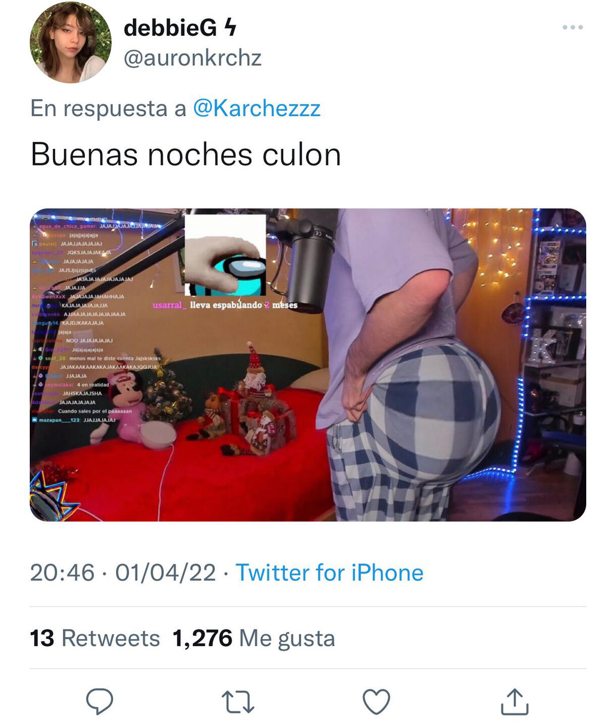The image size is (615, 727).
Task: Tap the Among Us emote in the image
Action: point(225,255)
